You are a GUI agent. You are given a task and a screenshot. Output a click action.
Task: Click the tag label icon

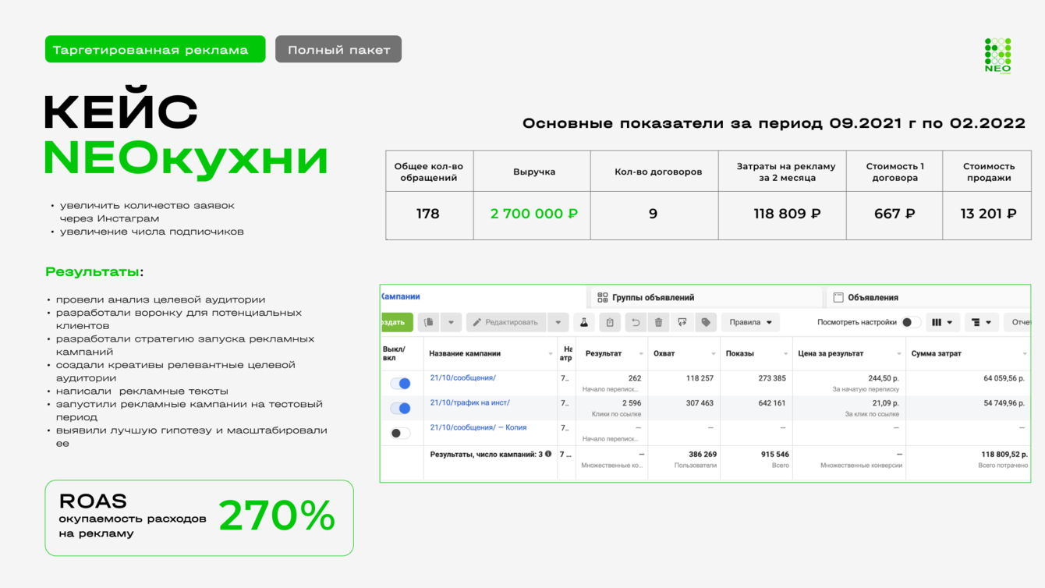pyautogui.click(x=706, y=322)
